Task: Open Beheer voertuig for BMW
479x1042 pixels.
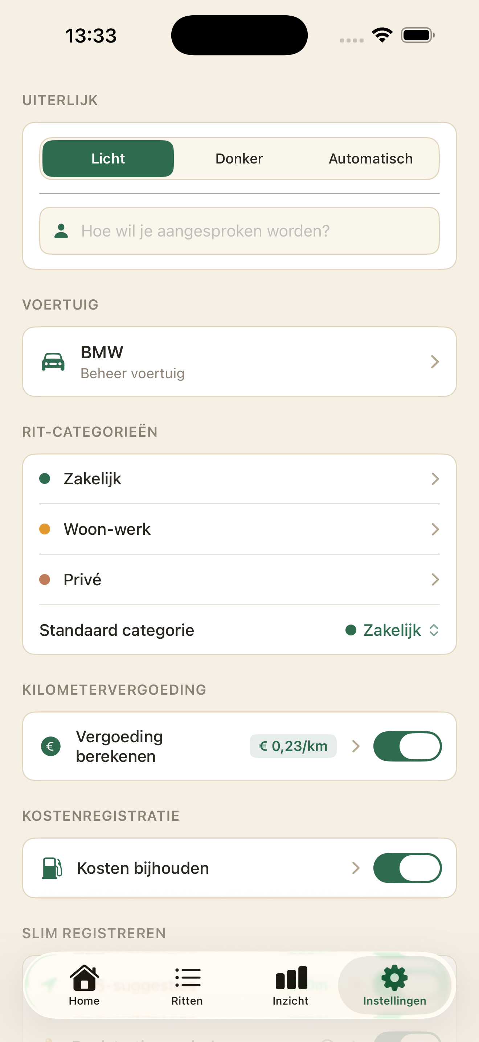Action: click(239, 362)
